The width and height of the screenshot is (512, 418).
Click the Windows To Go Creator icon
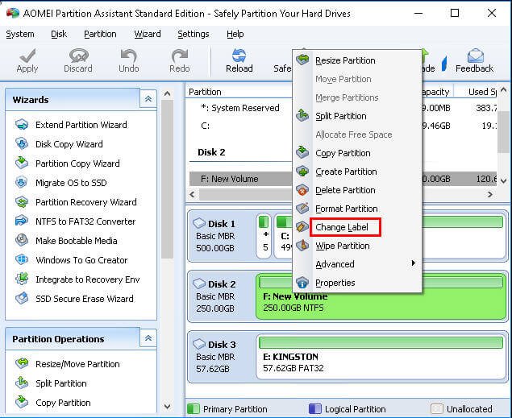(22, 260)
